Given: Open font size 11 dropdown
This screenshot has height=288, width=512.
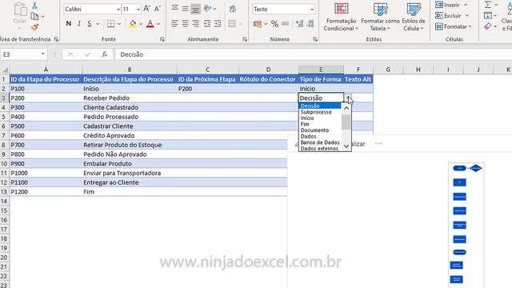Looking at the screenshot, I should (138, 9).
